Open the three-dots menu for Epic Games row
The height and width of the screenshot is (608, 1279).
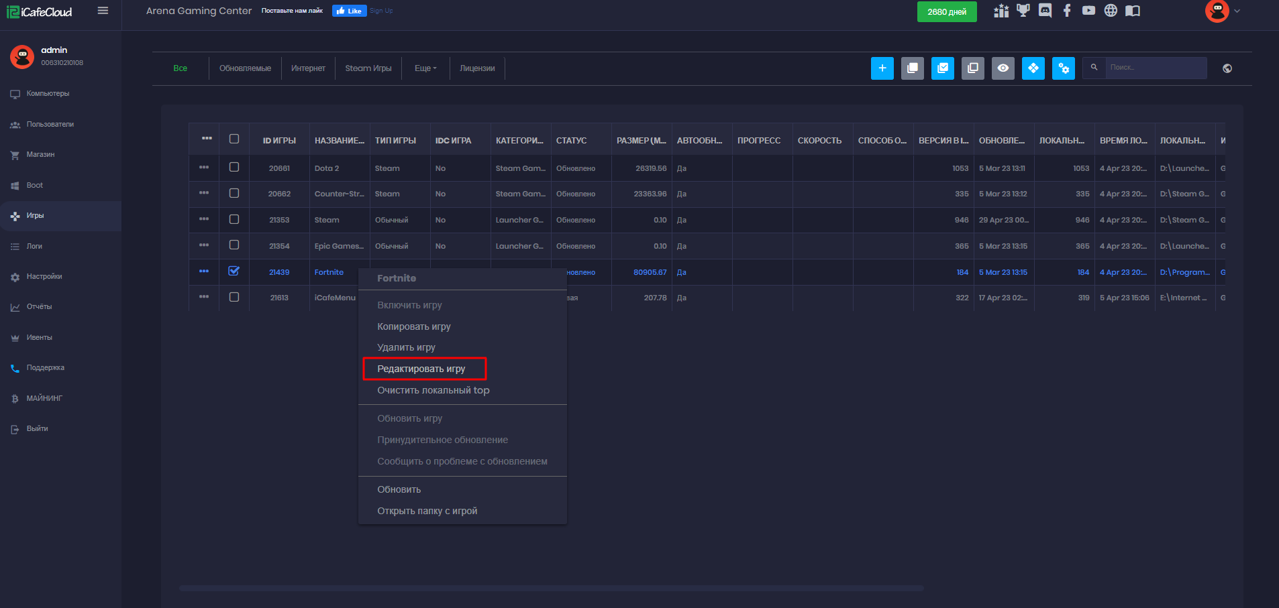pos(204,245)
